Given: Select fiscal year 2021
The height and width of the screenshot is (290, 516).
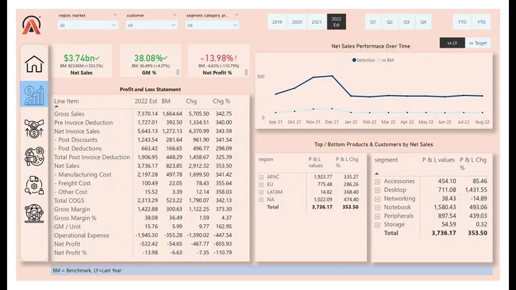Looking at the screenshot, I should click(317, 21).
